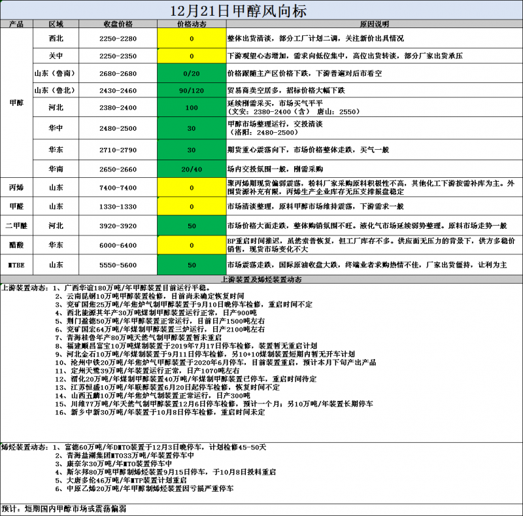
Task: Click the 西北 region cell
Action: 56,39
